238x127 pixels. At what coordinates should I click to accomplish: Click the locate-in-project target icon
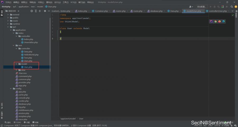tap(32, 11)
